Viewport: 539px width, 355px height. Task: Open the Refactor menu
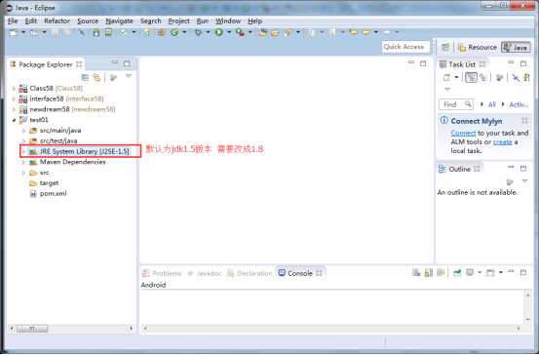(x=58, y=21)
